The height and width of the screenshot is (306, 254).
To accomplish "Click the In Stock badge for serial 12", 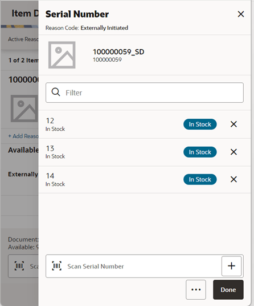I will pyautogui.click(x=200, y=124).
